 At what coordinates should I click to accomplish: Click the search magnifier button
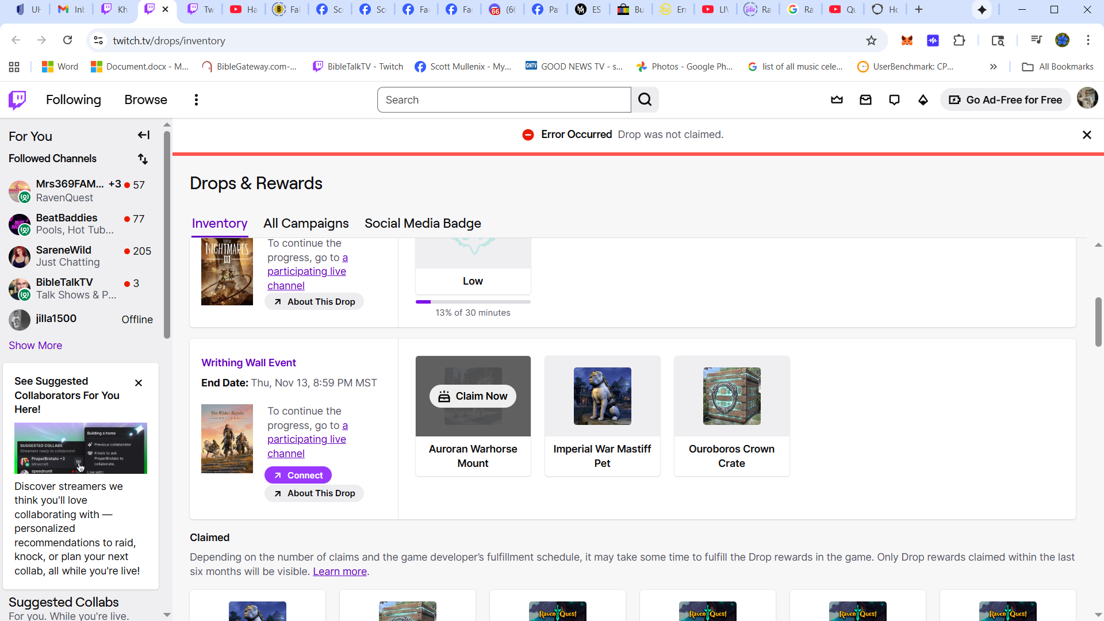point(645,100)
